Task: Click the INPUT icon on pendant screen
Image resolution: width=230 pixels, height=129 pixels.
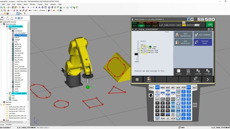Action: [x=188, y=72]
